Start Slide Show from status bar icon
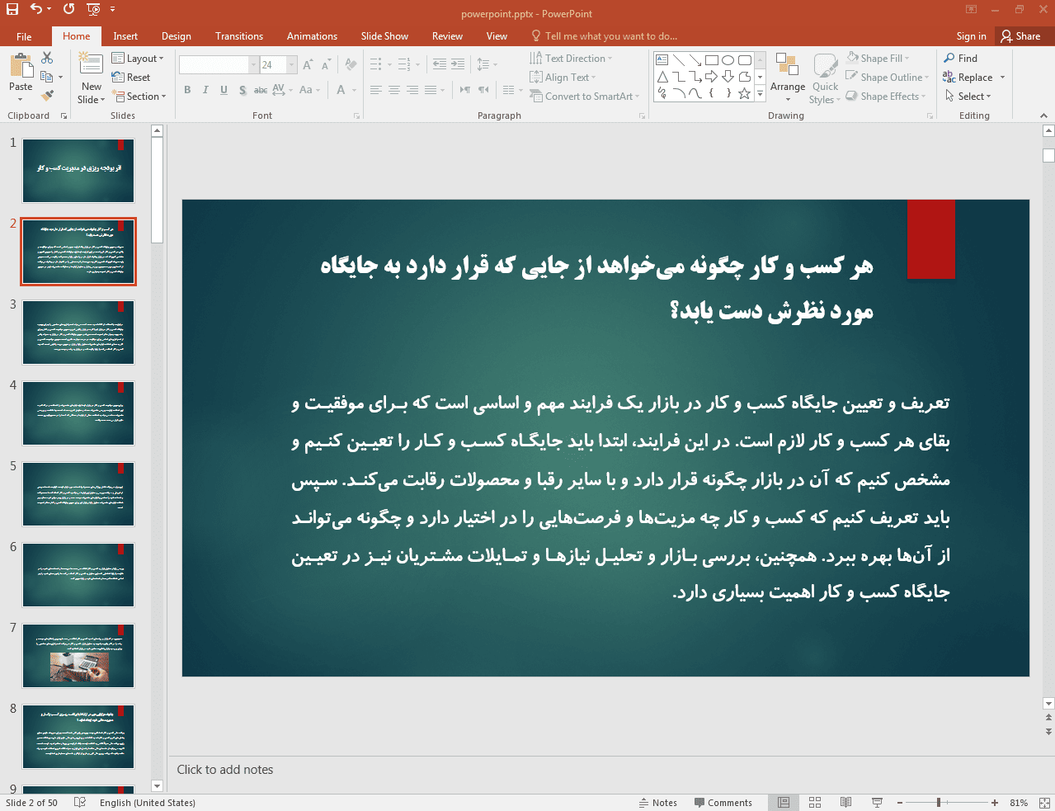The height and width of the screenshot is (811, 1055). (x=877, y=802)
